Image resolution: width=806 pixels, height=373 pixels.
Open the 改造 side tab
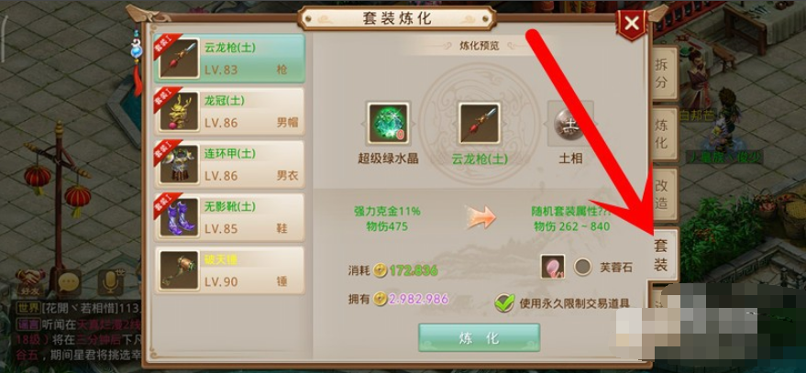pyautogui.click(x=662, y=194)
